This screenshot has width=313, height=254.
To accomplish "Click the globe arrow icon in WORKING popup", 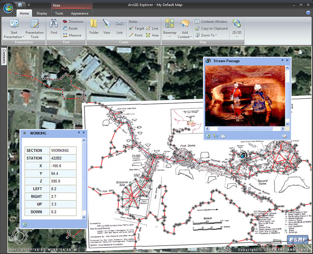I will pos(24,224).
